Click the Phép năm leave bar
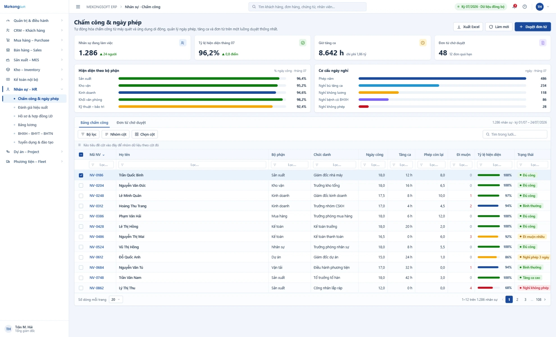Screen dimensions: 556x337 click(442, 78)
